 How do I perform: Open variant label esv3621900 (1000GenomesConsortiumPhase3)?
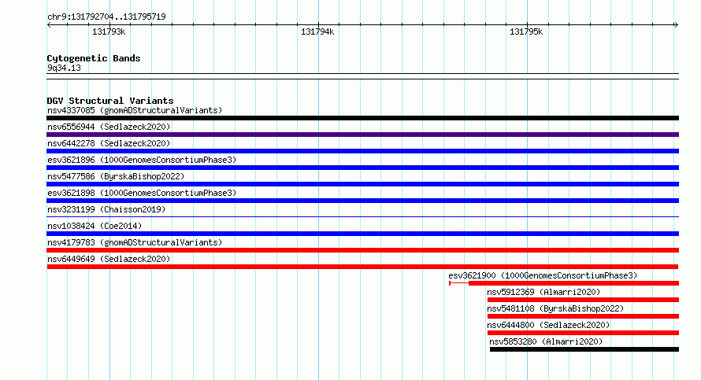point(543,275)
